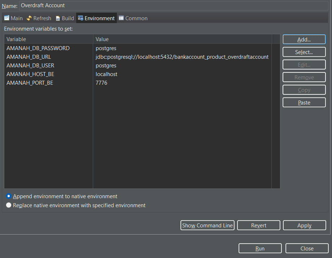The height and width of the screenshot is (258, 332).
Task: Click postgres value of AMANAH_DB_USER
Action: click(x=106, y=66)
